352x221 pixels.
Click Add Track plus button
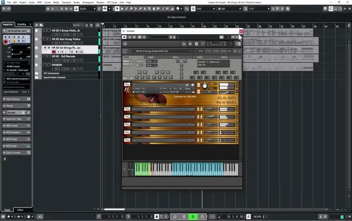coord(37,25)
